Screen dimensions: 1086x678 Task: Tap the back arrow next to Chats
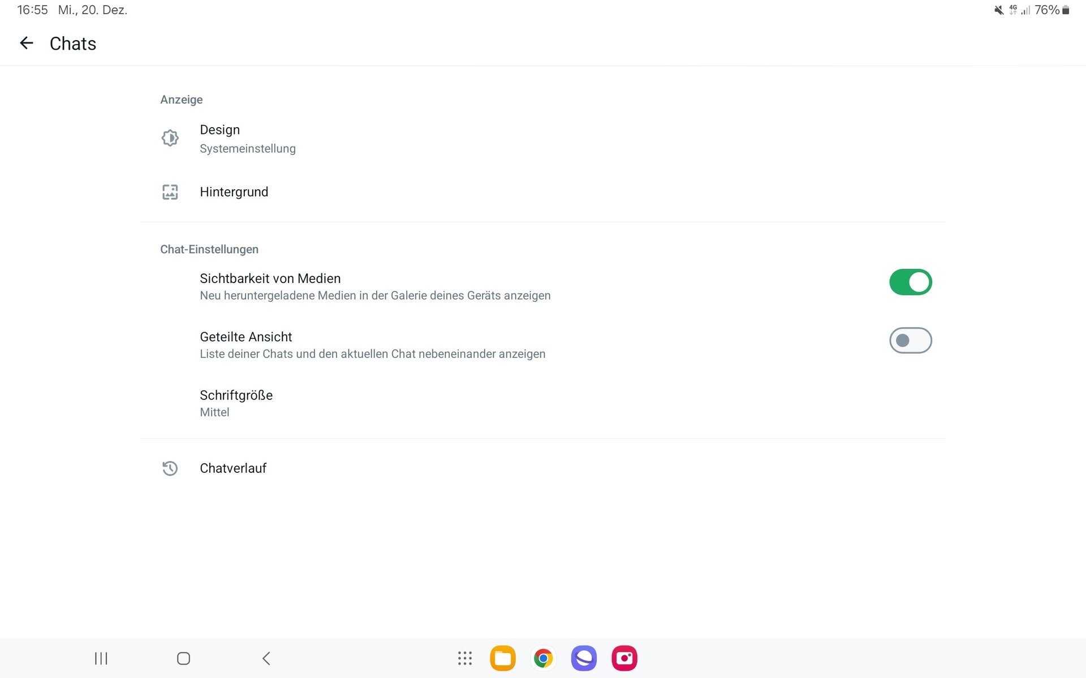[x=27, y=43]
